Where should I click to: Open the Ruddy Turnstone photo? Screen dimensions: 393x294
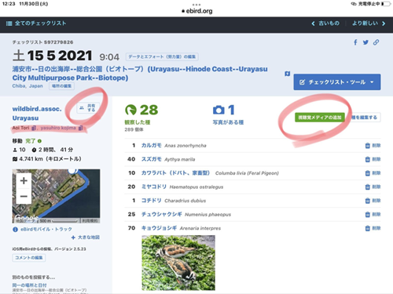178,263
